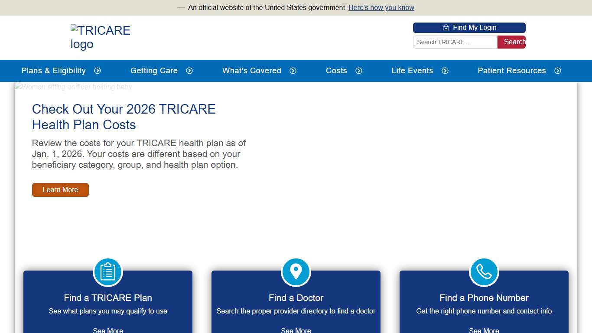Expand the What's Covered chevron
This screenshot has height=333, width=592.
coord(293,71)
